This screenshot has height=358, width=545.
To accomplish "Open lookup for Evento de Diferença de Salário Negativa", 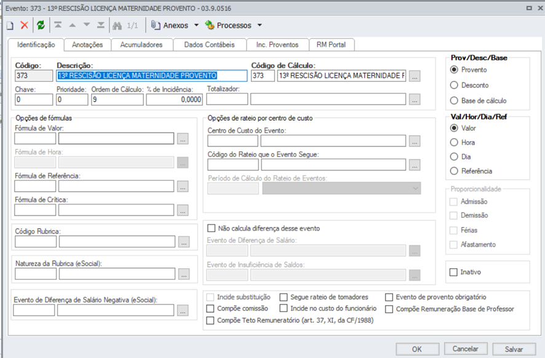I will (x=183, y=311).
